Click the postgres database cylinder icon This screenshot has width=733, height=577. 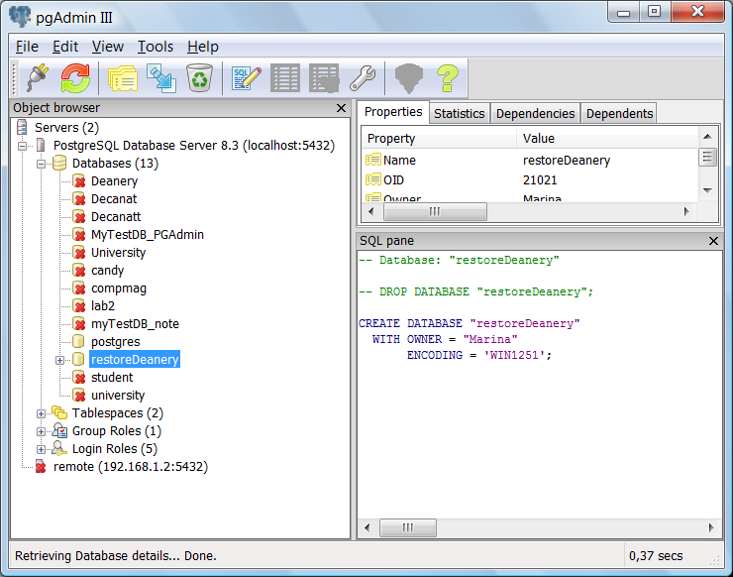point(78,342)
